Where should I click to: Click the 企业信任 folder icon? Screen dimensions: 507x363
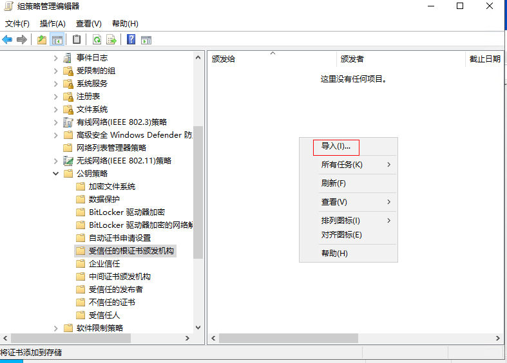pyautogui.click(x=80, y=264)
